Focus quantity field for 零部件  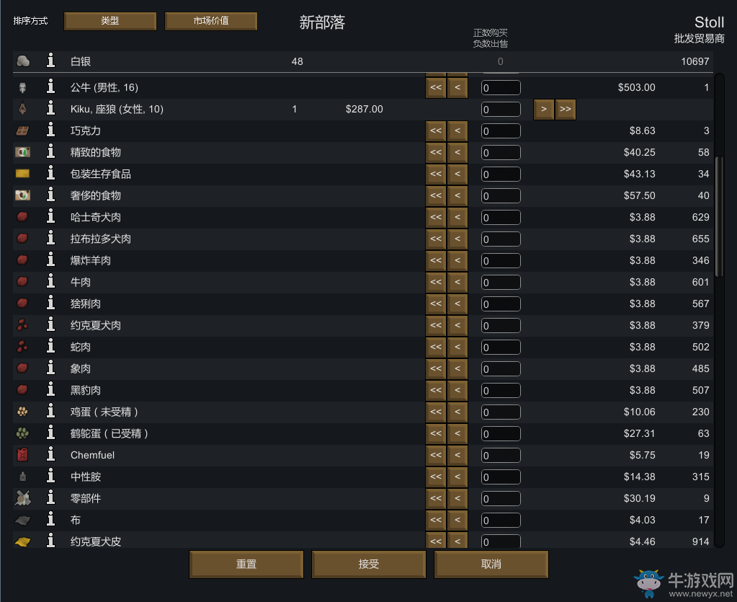pyautogui.click(x=501, y=498)
